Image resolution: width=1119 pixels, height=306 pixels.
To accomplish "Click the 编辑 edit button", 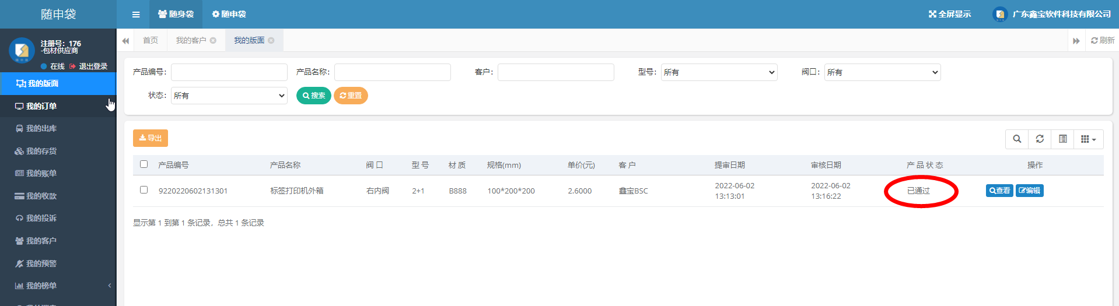I will 1030,191.
